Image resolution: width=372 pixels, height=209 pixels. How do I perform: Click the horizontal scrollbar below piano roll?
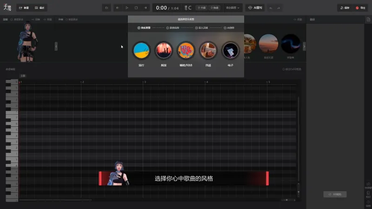point(55,200)
